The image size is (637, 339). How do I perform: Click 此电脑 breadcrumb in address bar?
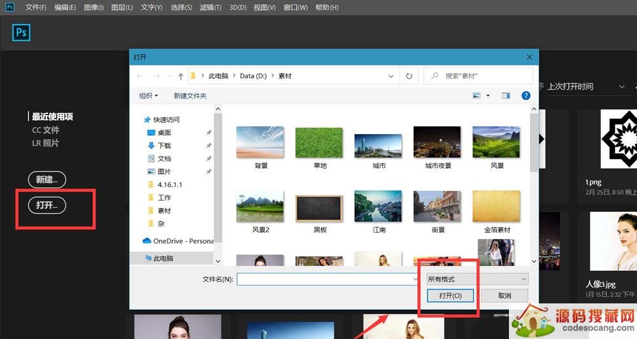click(218, 76)
